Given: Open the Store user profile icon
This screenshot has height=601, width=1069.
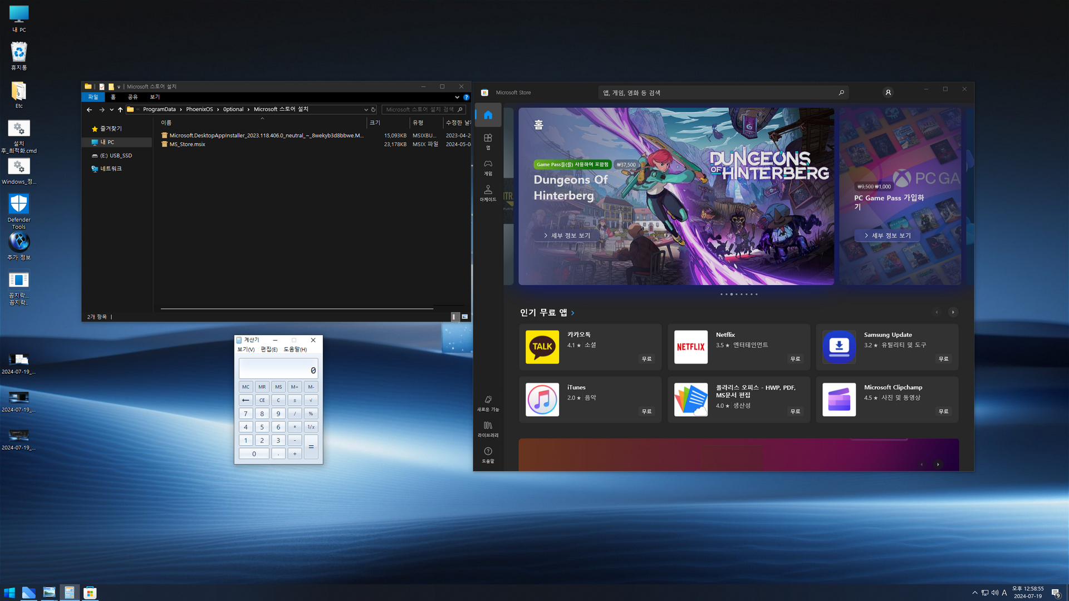Looking at the screenshot, I should pyautogui.click(x=888, y=93).
